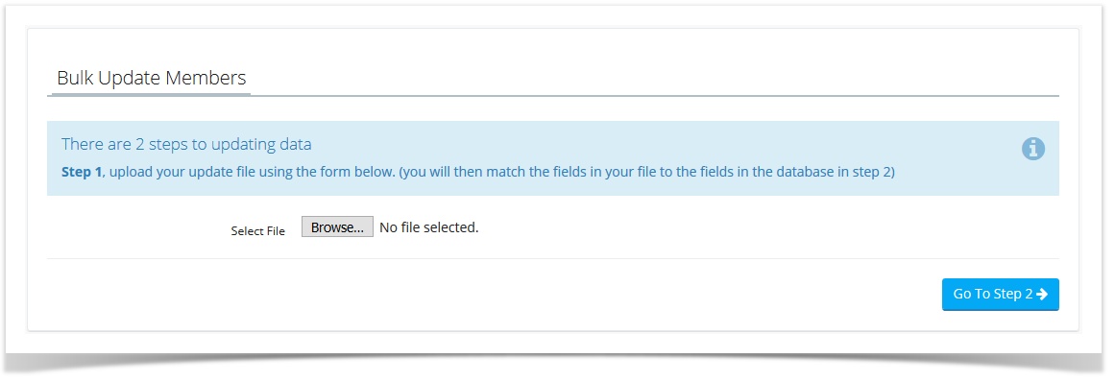
Task: Click the 'No file selected.' file status text
Action: point(428,227)
